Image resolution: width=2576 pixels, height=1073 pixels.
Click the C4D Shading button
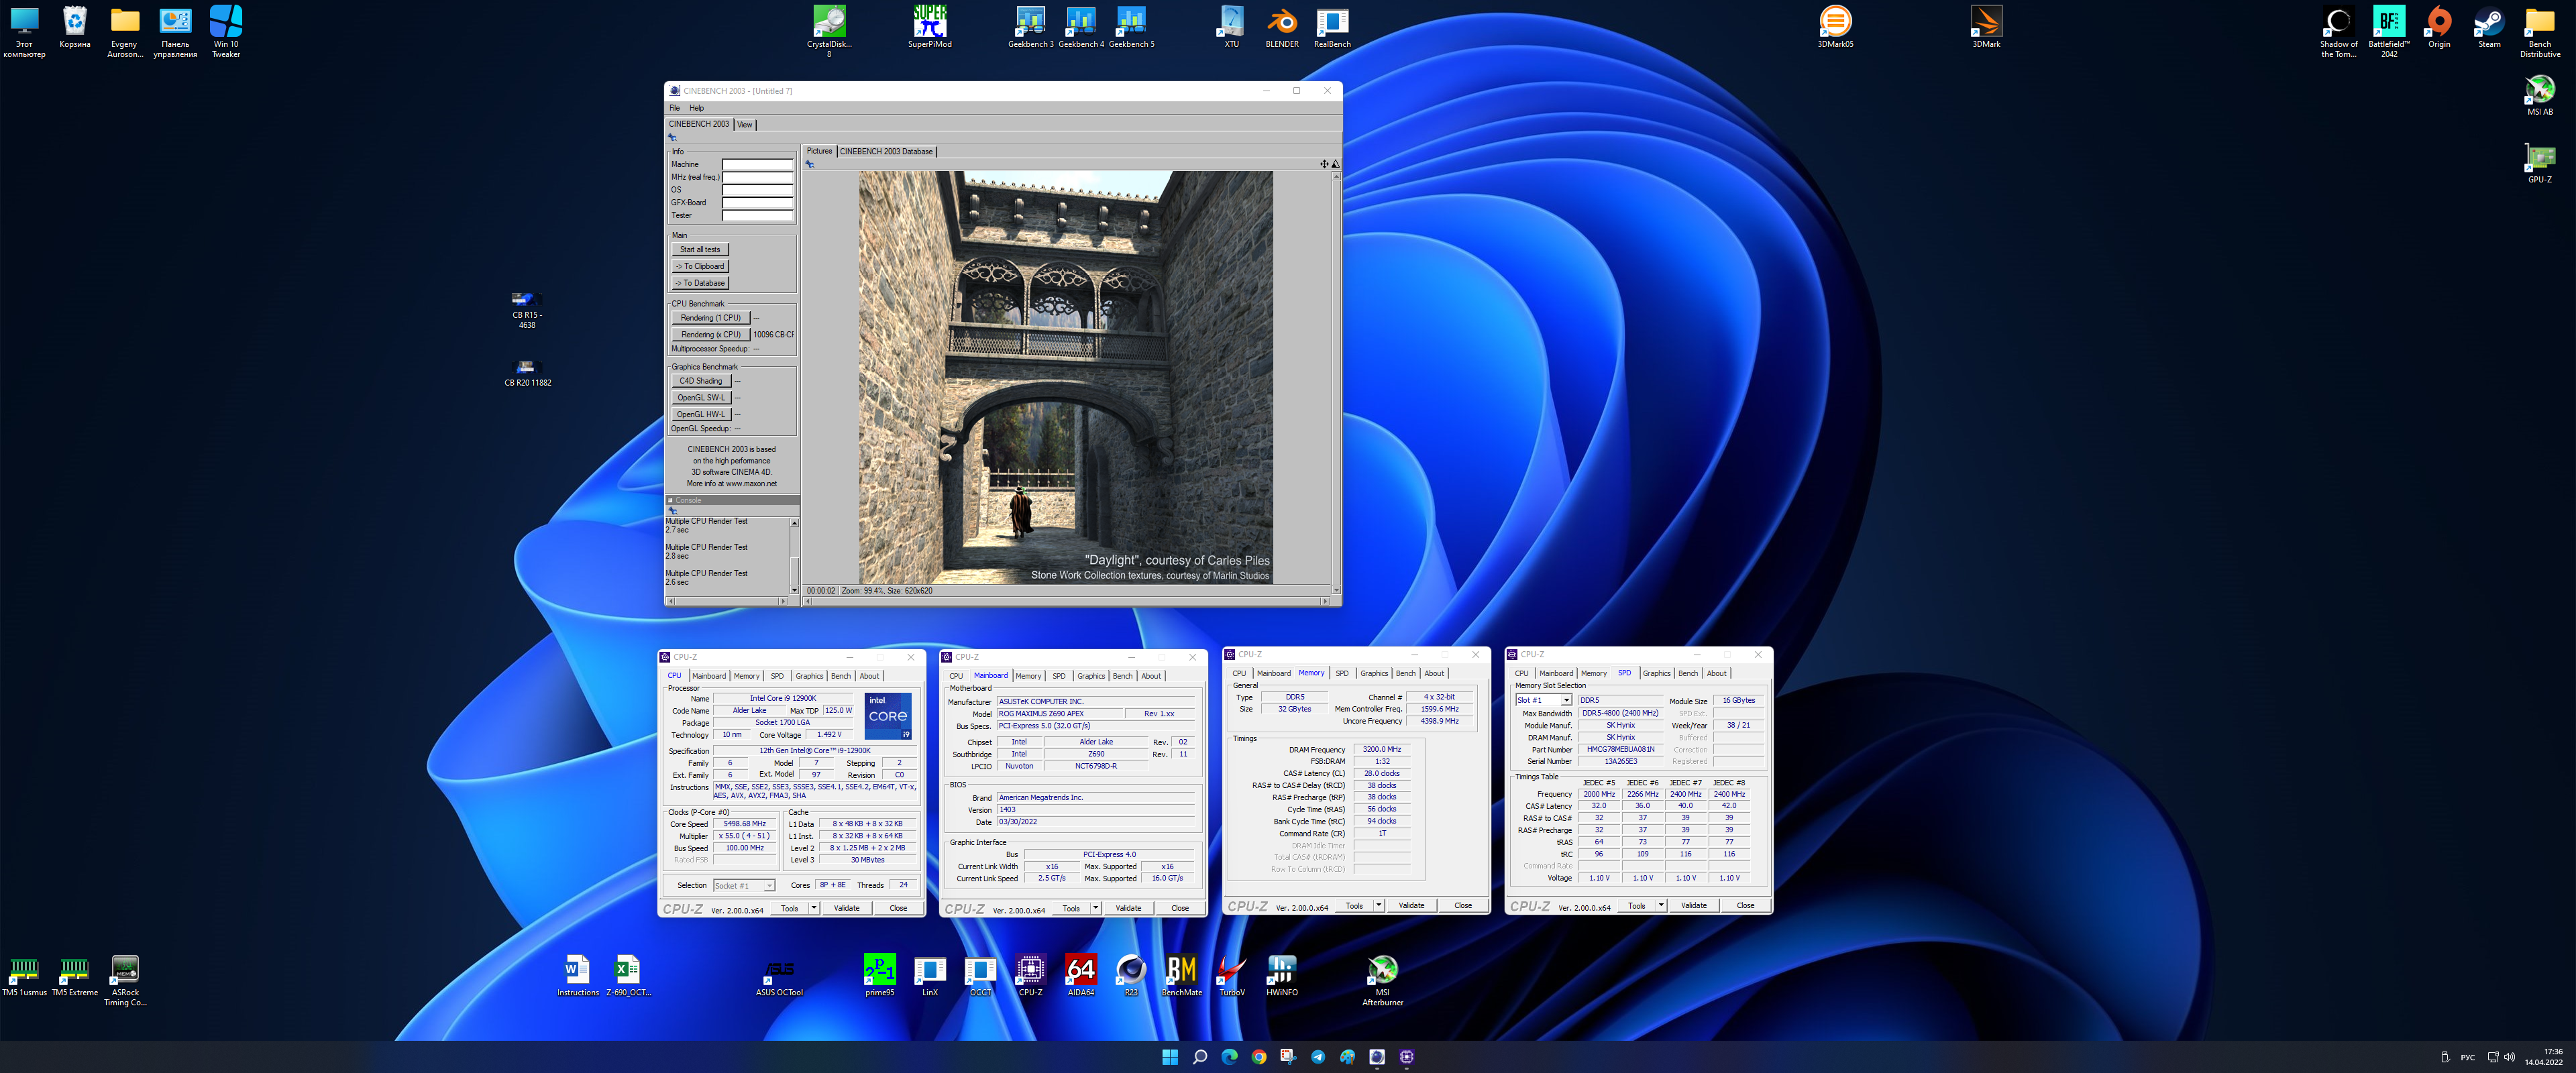coord(701,381)
